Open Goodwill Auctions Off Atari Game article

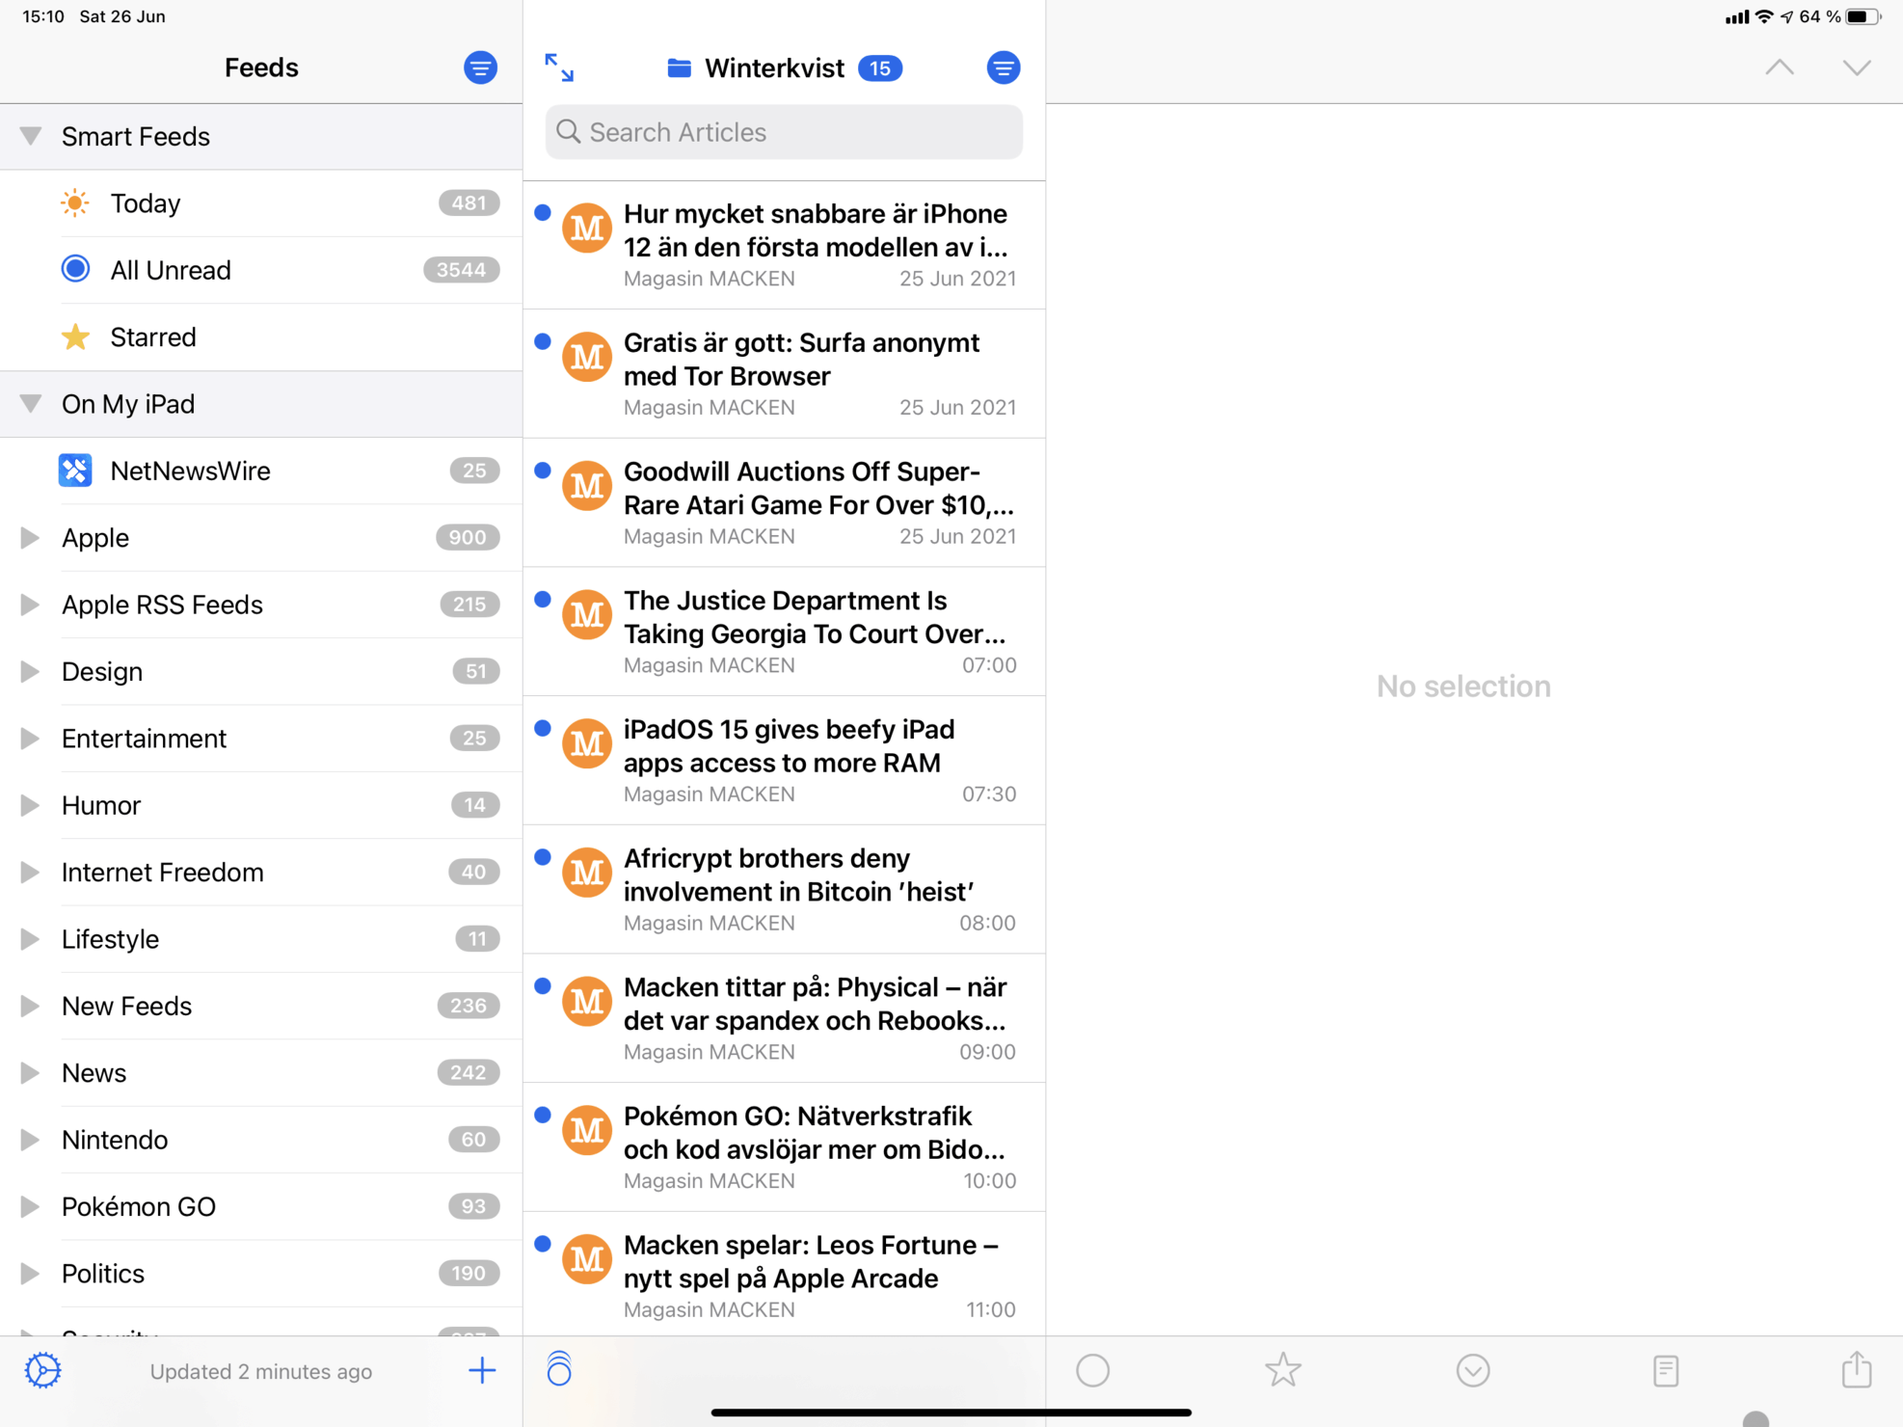point(784,503)
